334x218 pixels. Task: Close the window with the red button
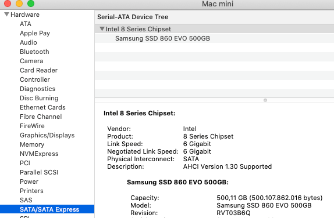click(x=8, y=3)
